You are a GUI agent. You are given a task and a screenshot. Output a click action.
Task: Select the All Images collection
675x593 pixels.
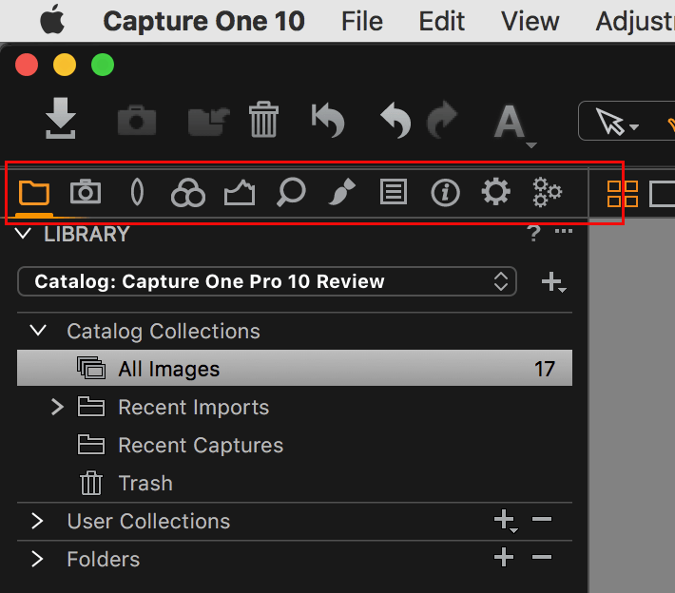pos(295,368)
